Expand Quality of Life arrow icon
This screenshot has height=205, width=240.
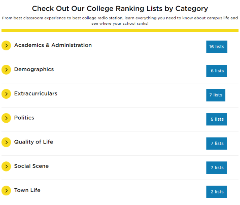click(6, 142)
